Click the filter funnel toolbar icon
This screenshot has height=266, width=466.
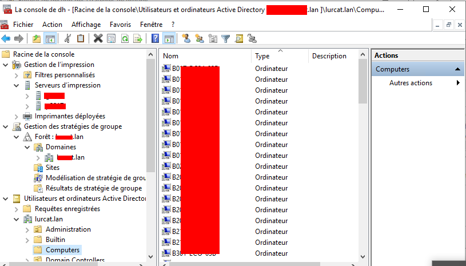pyautogui.click(x=225, y=39)
